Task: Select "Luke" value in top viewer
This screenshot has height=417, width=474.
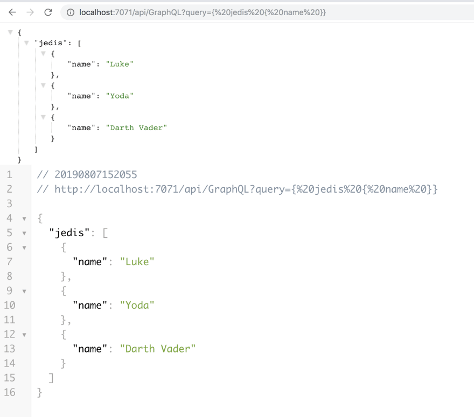Action: click(120, 64)
